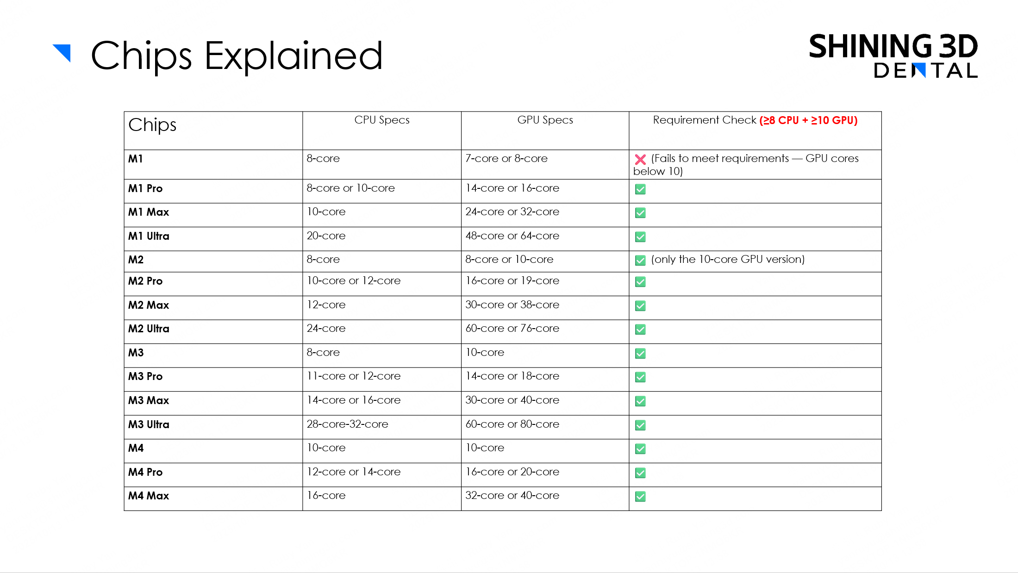Click the green checkmark for M2 Ultra
This screenshot has width=1018, height=573.
640,330
